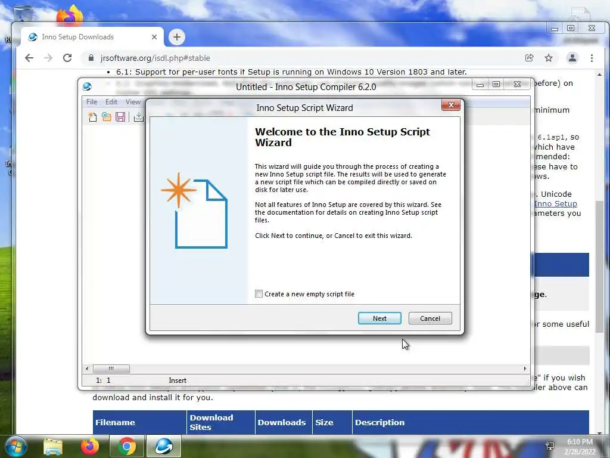
Task: Click the 1: 1 cursor position status
Action: (x=103, y=380)
